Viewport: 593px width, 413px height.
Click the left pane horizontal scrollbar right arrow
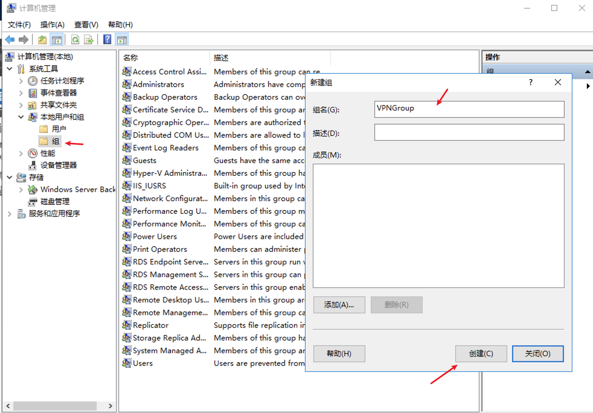(111, 406)
